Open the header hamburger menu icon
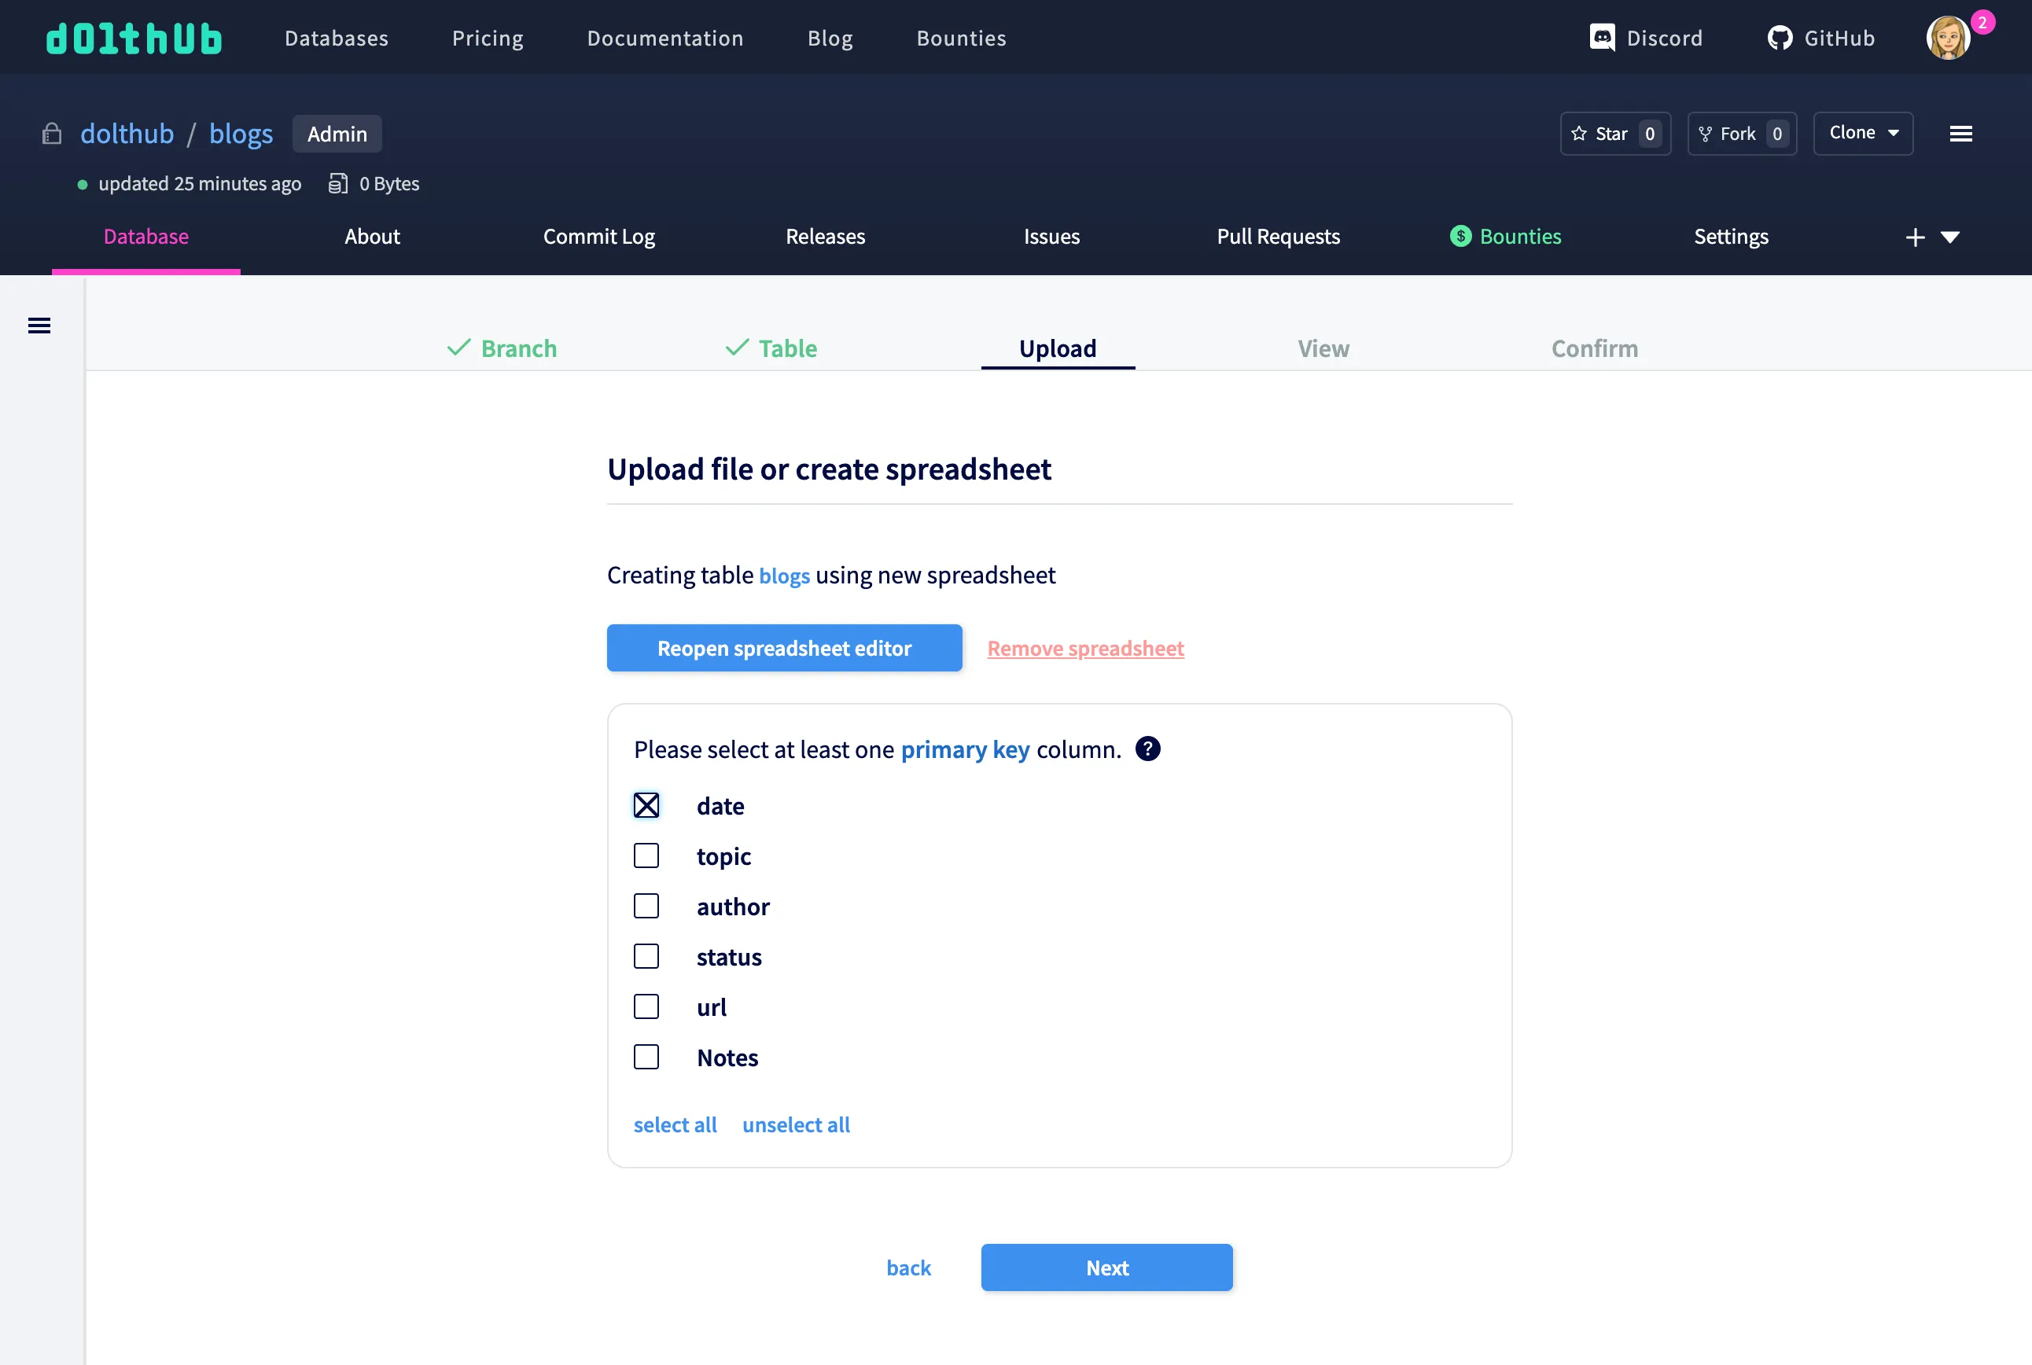Image resolution: width=2032 pixels, height=1365 pixels. tap(1960, 134)
